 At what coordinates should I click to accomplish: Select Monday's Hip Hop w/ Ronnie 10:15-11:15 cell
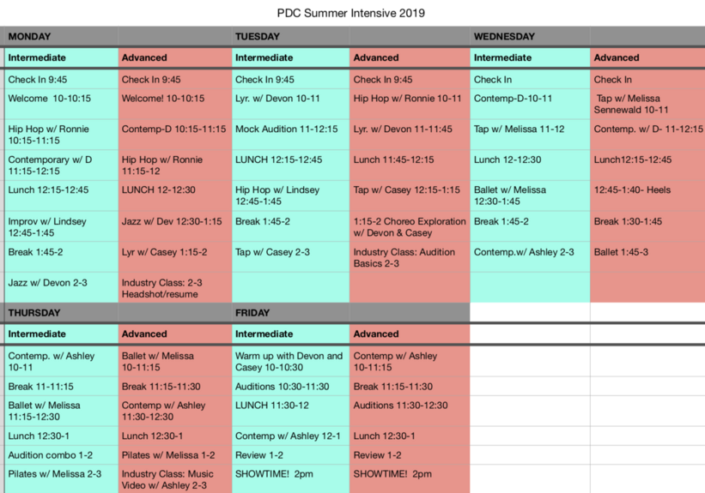(61, 135)
